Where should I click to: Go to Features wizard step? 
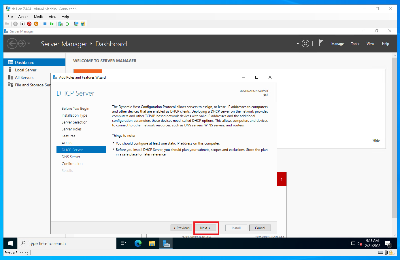coord(68,136)
